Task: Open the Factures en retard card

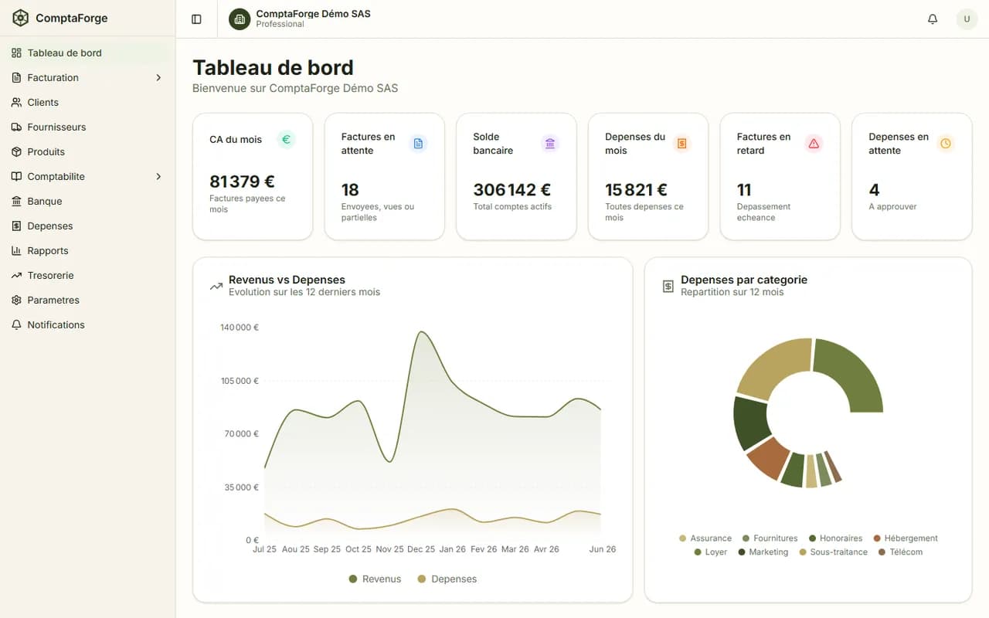Action: click(x=780, y=177)
